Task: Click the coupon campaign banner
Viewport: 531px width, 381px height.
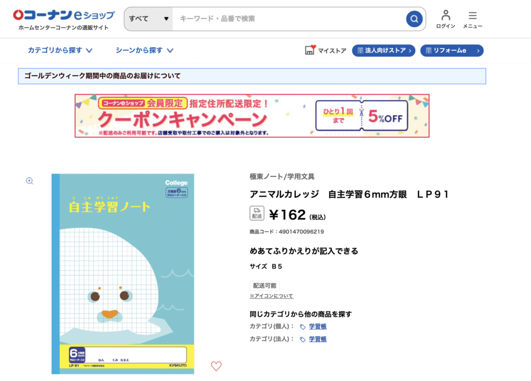Action: [x=252, y=115]
